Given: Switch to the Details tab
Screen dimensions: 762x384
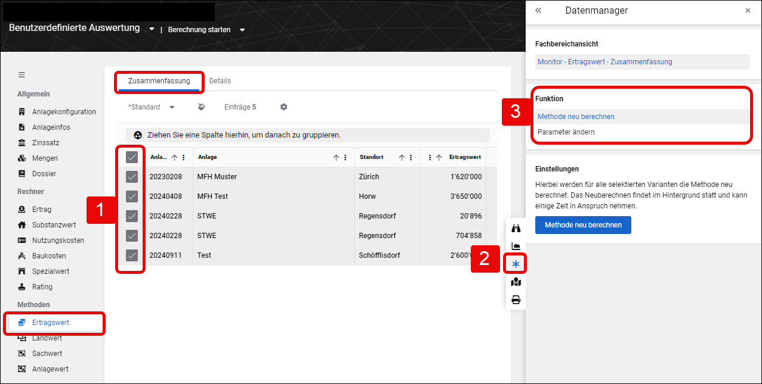Looking at the screenshot, I should tap(220, 81).
